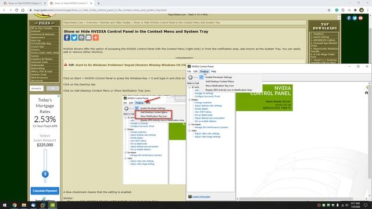Open the orange plus share icon
This screenshot has height=209, width=372.
coord(95,37)
